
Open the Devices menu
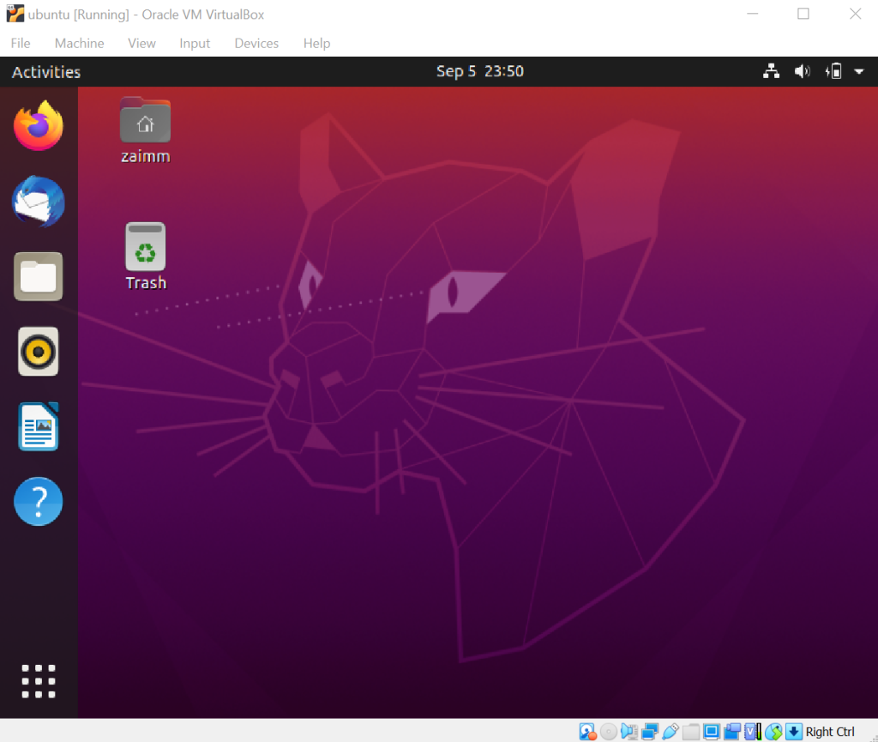pyautogui.click(x=256, y=44)
